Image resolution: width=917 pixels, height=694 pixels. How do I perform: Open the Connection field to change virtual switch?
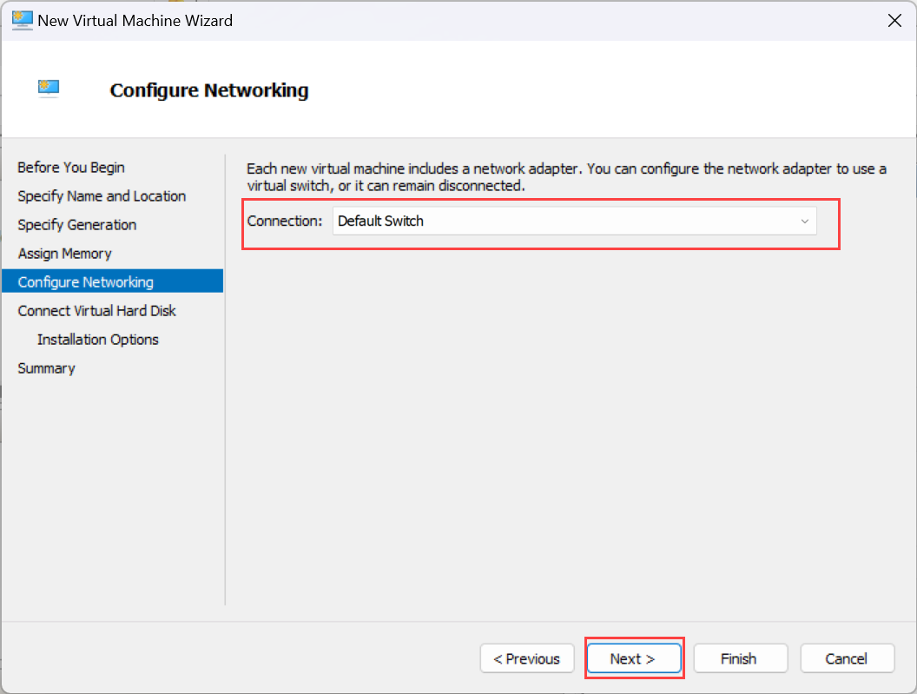click(573, 221)
